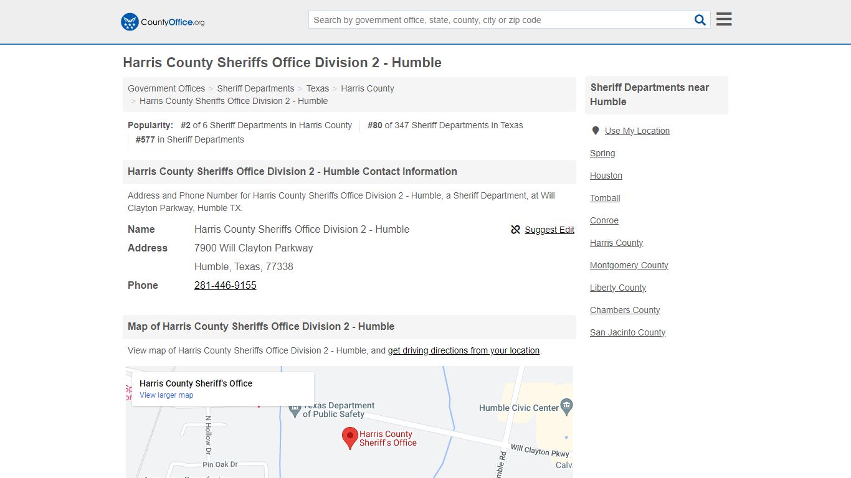Viewport: 851px width, 478px height.
Task: Click the Suggest Edit pencil icon
Action: (515, 230)
